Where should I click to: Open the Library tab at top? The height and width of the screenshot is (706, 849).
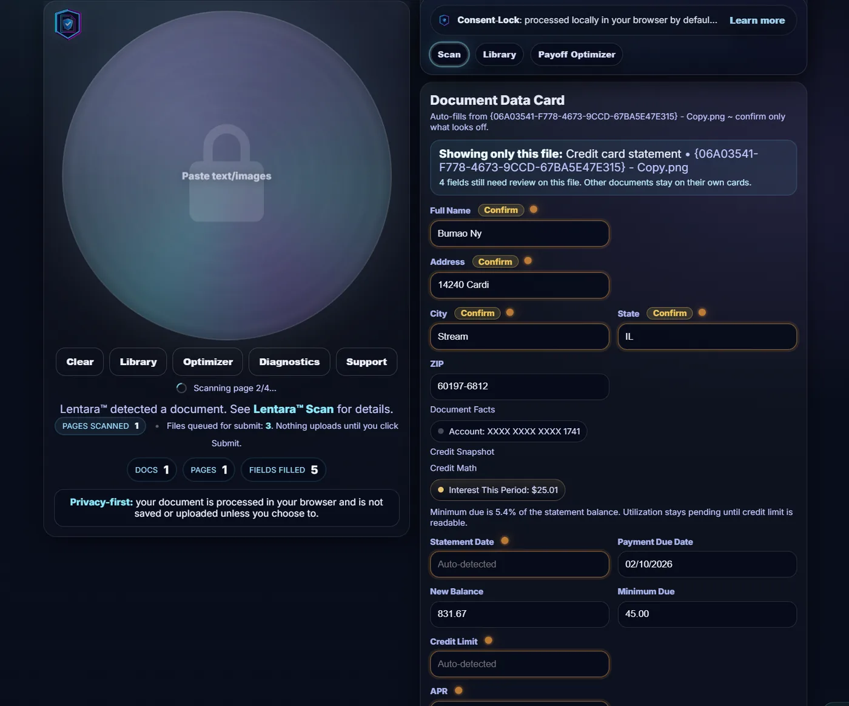tap(499, 55)
